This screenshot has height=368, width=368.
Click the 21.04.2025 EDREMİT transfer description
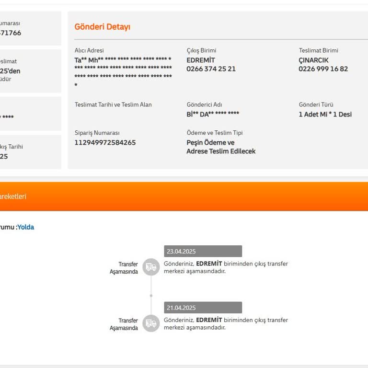[226, 323]
